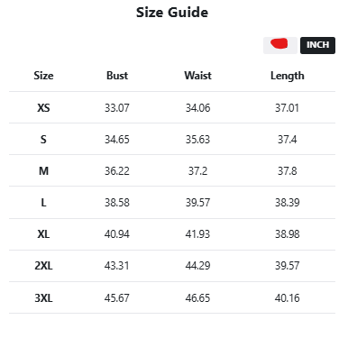Select the 3XL size row label

(43, 298)
